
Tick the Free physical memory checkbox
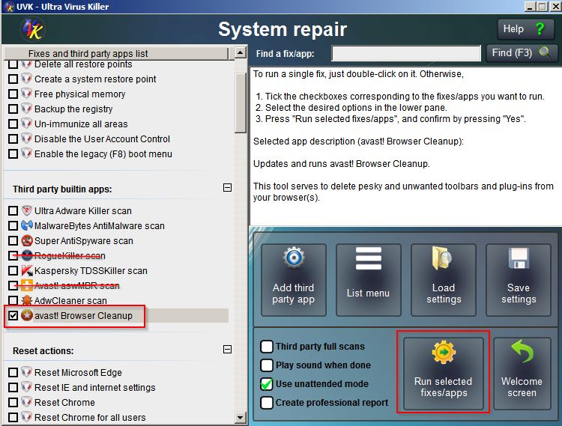pos(13,94)
